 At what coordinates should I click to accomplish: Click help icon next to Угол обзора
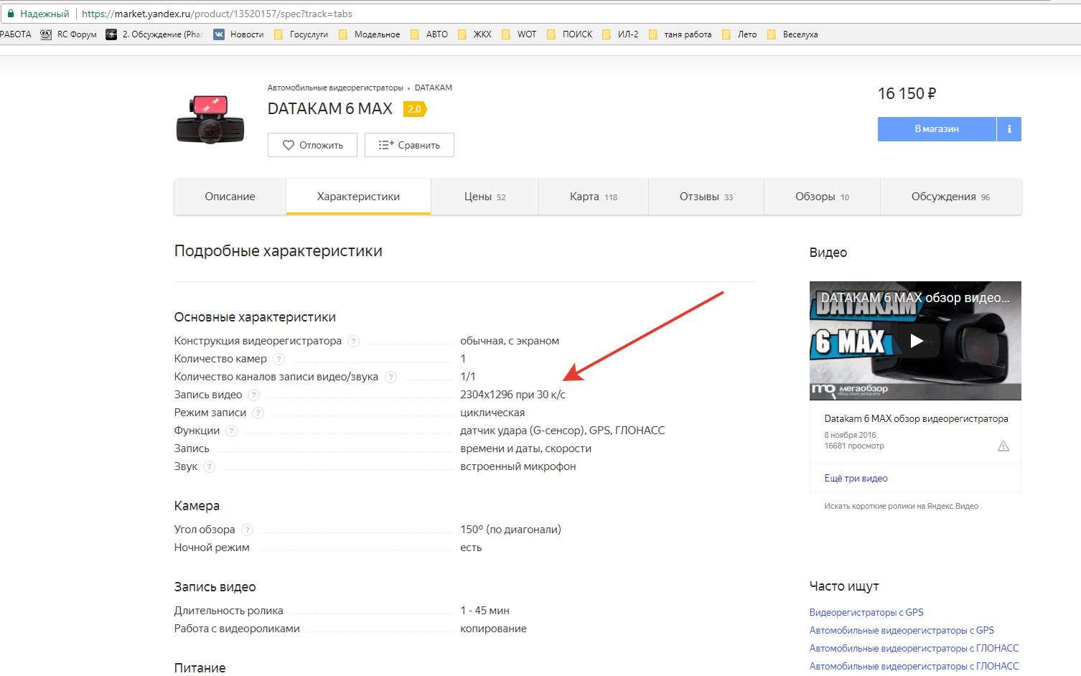pyautogui.click(x=247, y=530)
